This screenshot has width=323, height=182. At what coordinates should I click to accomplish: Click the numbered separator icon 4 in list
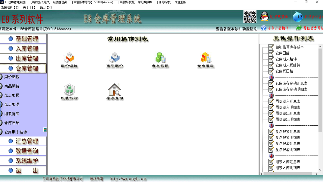coord(271,156)
